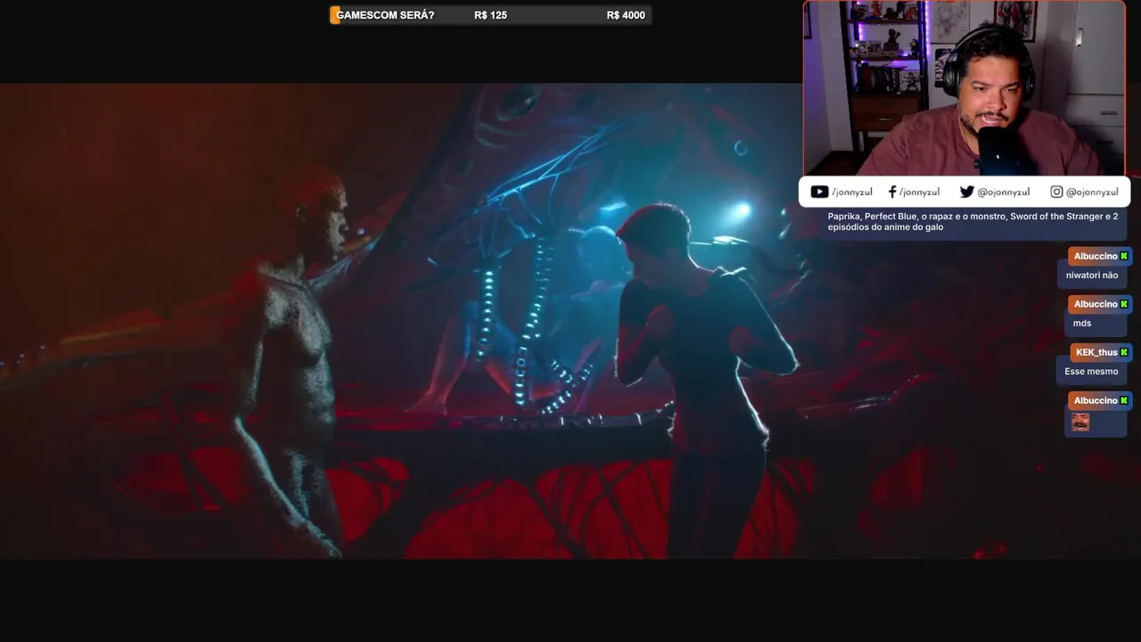
Task: Click the Twitter bird icon
Action: coord(966,192)
